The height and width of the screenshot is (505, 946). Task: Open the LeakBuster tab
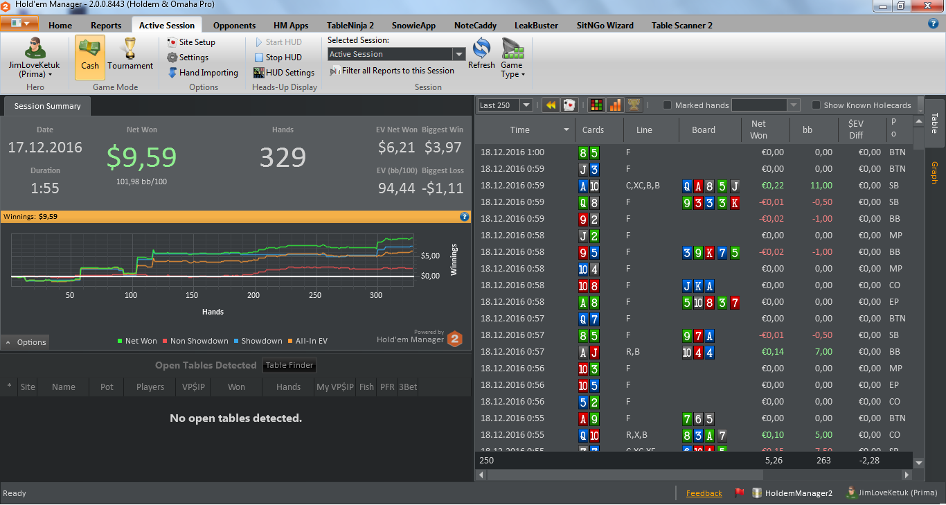536,26
